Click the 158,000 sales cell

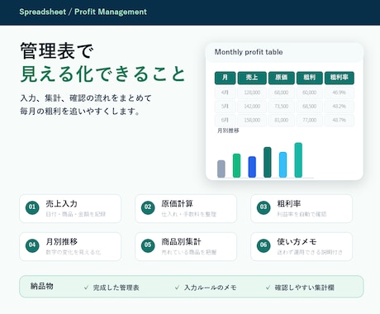(x=252, y=120)
